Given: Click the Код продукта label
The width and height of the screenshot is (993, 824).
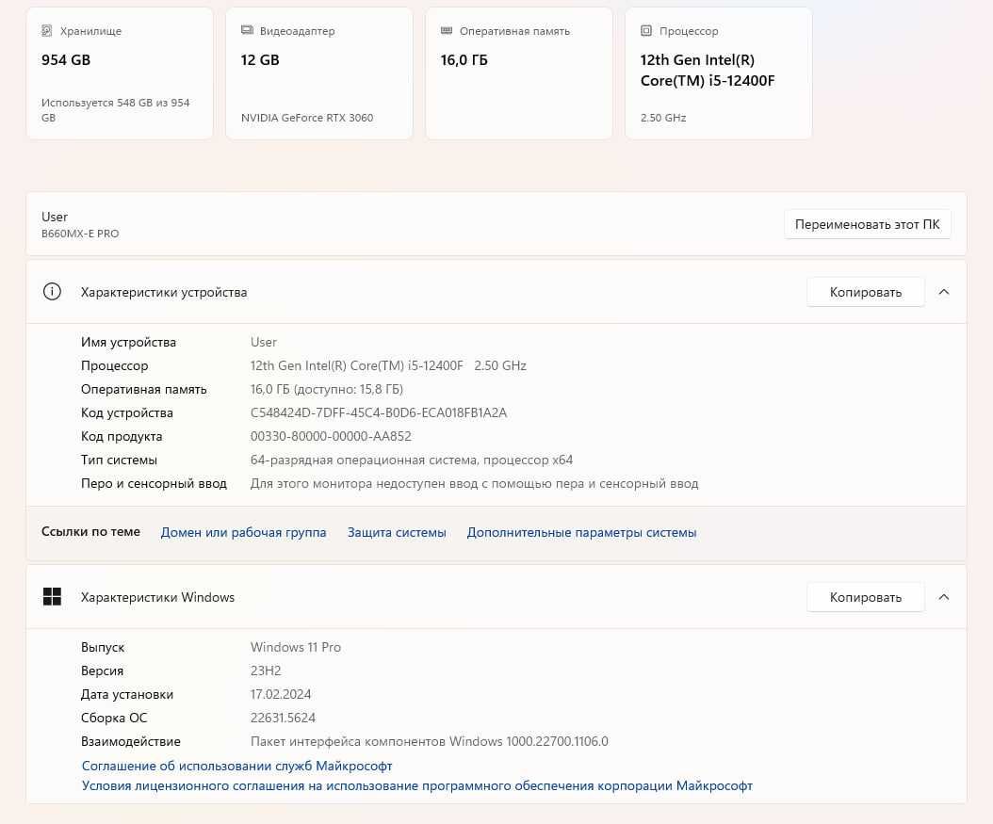Looking at the screenshot, I should [x=122, y=436].
